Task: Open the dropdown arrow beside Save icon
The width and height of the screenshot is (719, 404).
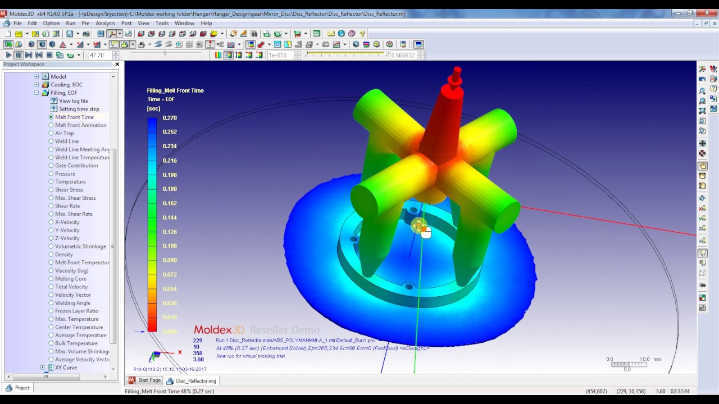Action: point(78,34)
